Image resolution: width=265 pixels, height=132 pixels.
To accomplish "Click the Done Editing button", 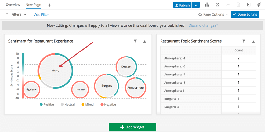I will pos(245,15).
